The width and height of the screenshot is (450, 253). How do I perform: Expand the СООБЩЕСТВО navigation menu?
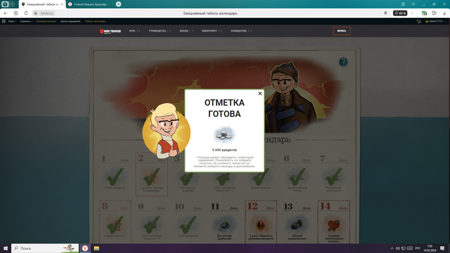pyautogui.click(x=241, y=31)
